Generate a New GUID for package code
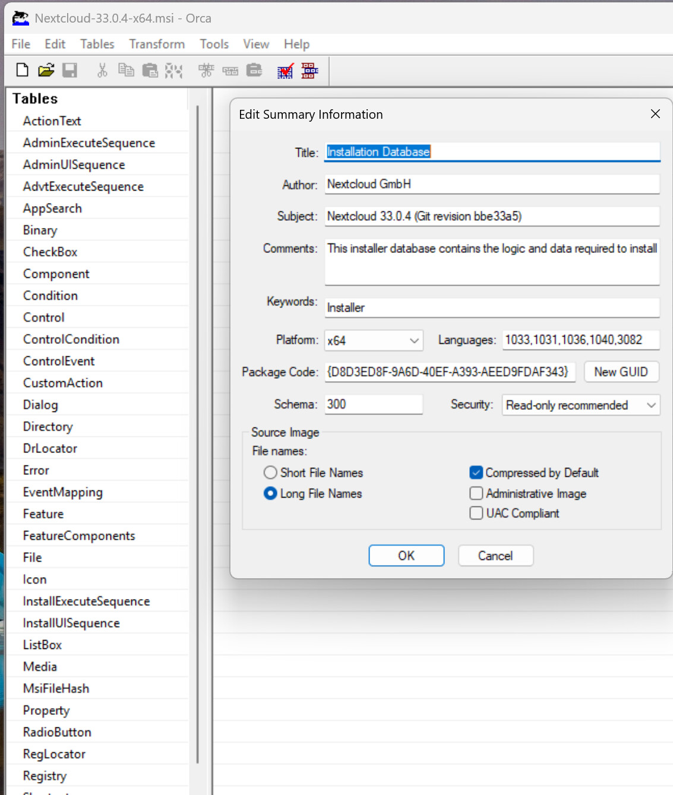Viewport: 673px width, 795px height. point(621,372)
